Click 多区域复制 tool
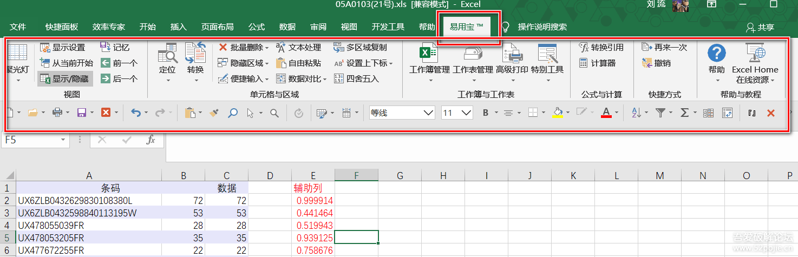The width and height of the screenshot is (798, 257). [361, 48]
